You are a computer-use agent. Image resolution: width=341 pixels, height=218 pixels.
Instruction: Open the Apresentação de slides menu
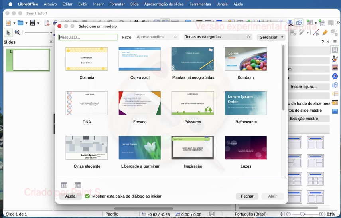pyautogui.click(x=164, y=4)
